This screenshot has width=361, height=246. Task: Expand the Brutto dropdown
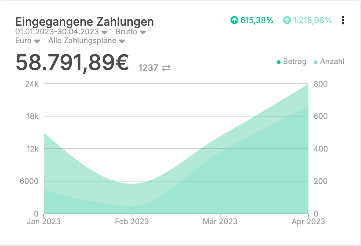point(131,32)
